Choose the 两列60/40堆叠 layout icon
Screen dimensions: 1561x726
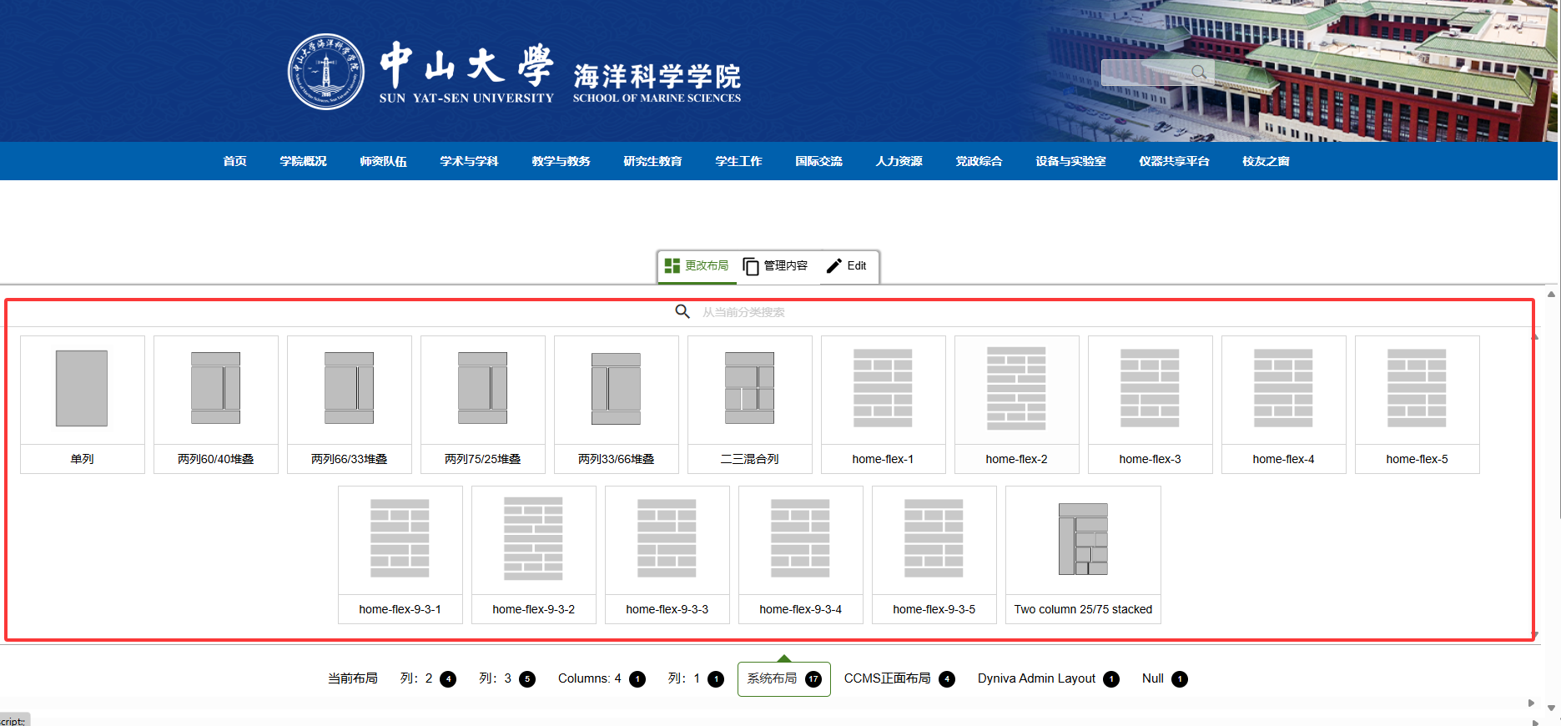(x=215, y=389)
